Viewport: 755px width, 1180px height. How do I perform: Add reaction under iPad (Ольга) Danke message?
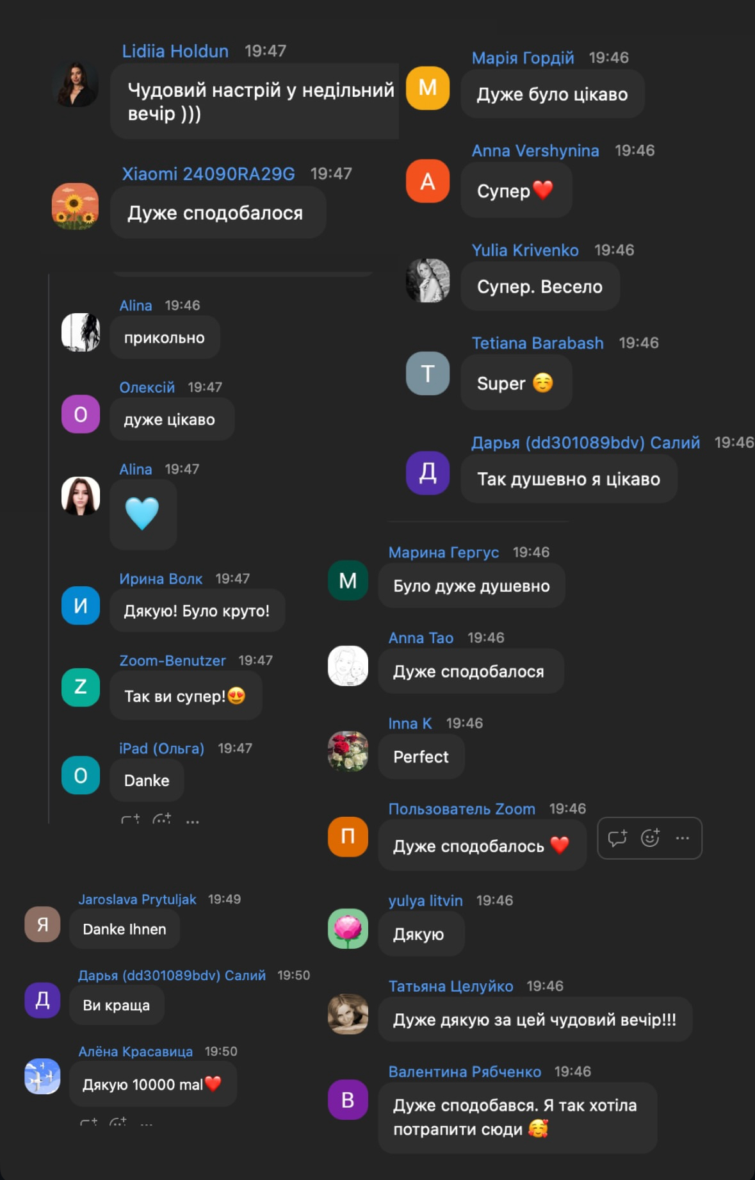(x=162, y=819)
